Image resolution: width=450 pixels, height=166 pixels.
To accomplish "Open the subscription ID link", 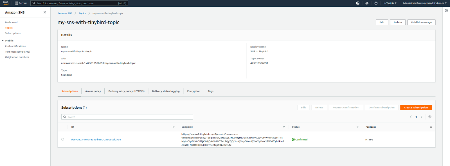I will tap(96, 140).
